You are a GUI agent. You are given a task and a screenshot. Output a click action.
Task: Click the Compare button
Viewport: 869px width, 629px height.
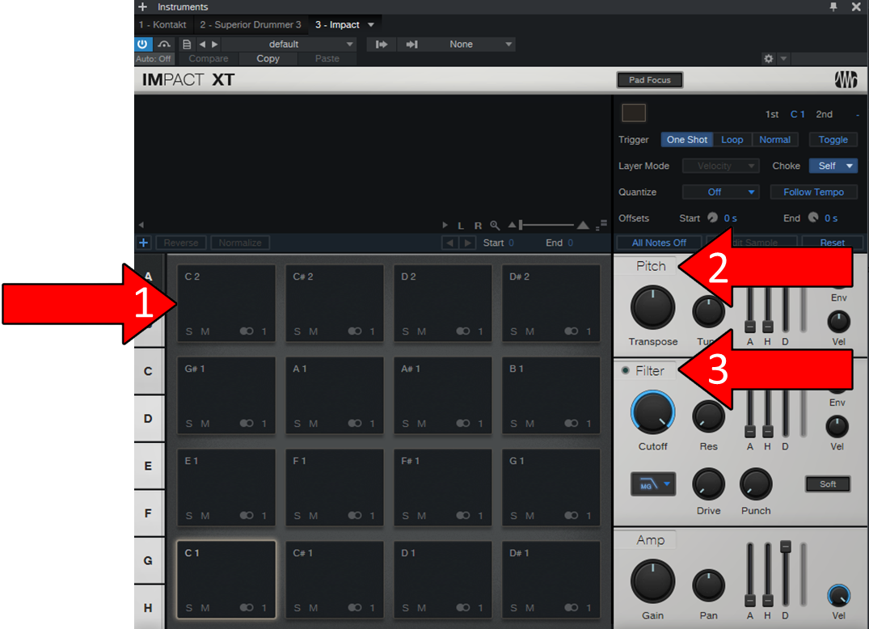click(x=209, y=59)
